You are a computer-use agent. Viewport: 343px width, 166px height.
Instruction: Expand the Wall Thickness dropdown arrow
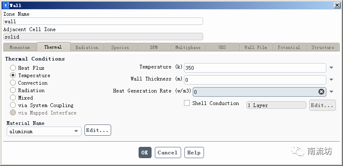(x=331, y=80)
